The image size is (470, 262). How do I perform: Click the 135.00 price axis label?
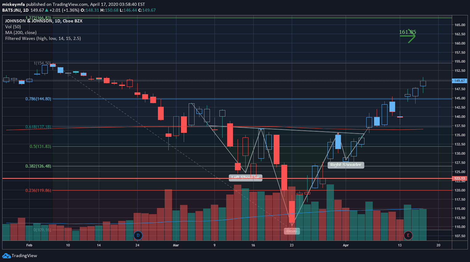click(460, 135)
